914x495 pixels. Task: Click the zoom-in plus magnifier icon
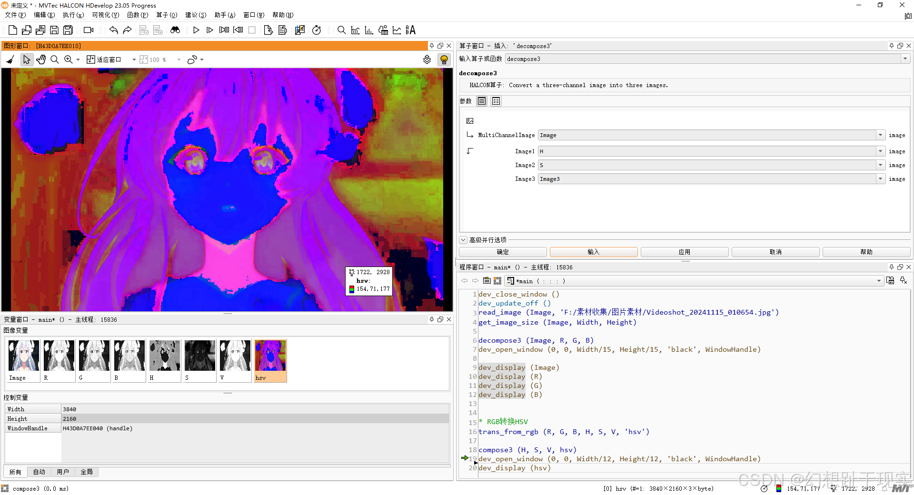tap(69, 59)
